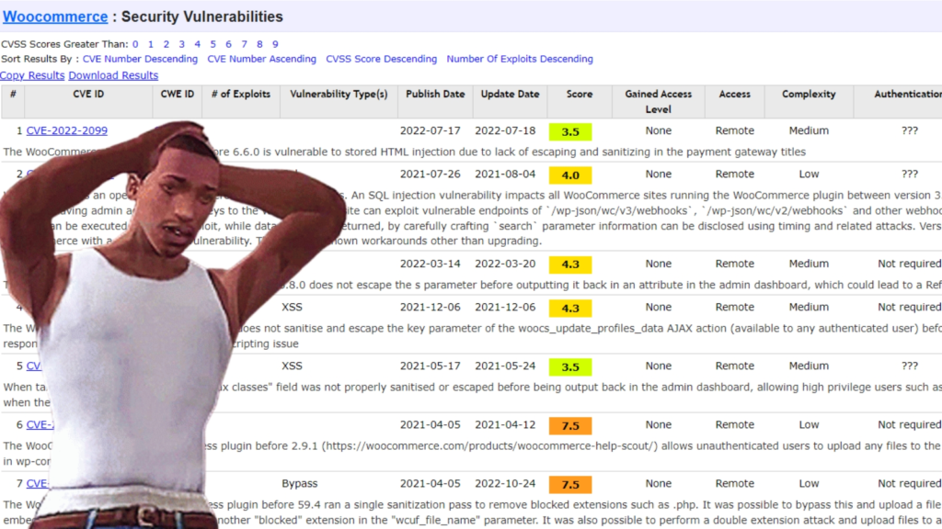This screenshot has width=942, height=529.
Task: Click update date 2021-05-24
Action: pyautogui.click(x=505, y=366)
